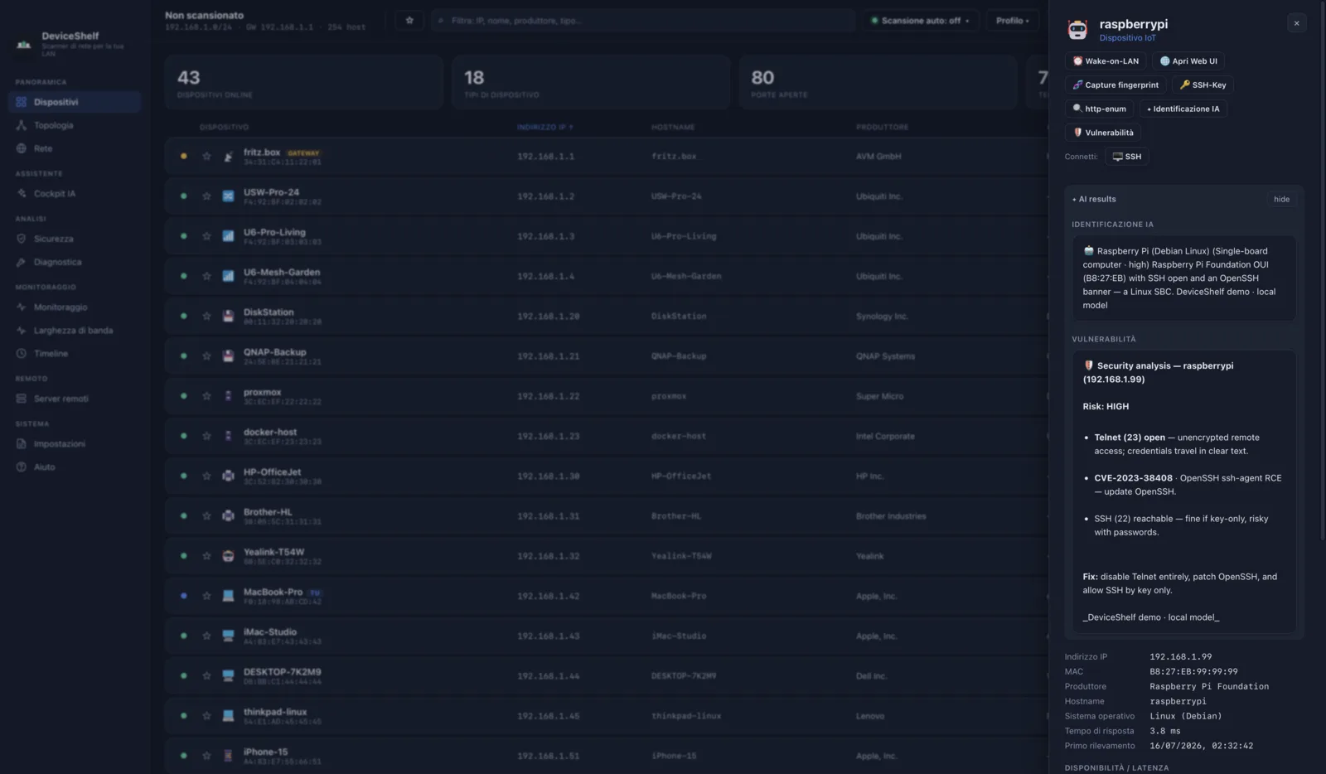The height and width of the screenshot is (774, 1326).
Task: Click IP address 192.168.1.42
Action: point(548,596)
